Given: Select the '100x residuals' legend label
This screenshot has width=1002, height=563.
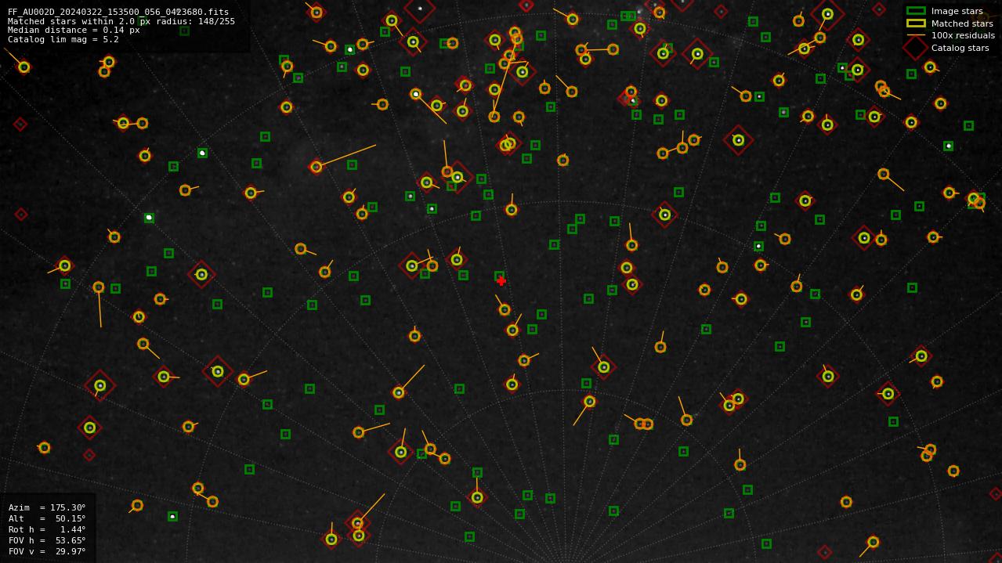Looking at the screenshot, I should 963,35.
